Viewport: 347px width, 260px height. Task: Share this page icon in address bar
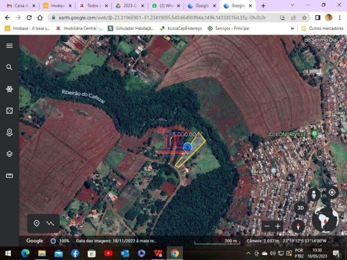pos(293,18)
